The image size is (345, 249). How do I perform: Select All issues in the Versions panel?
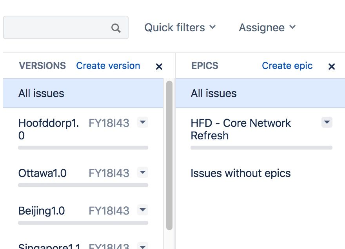pos(41,93)
